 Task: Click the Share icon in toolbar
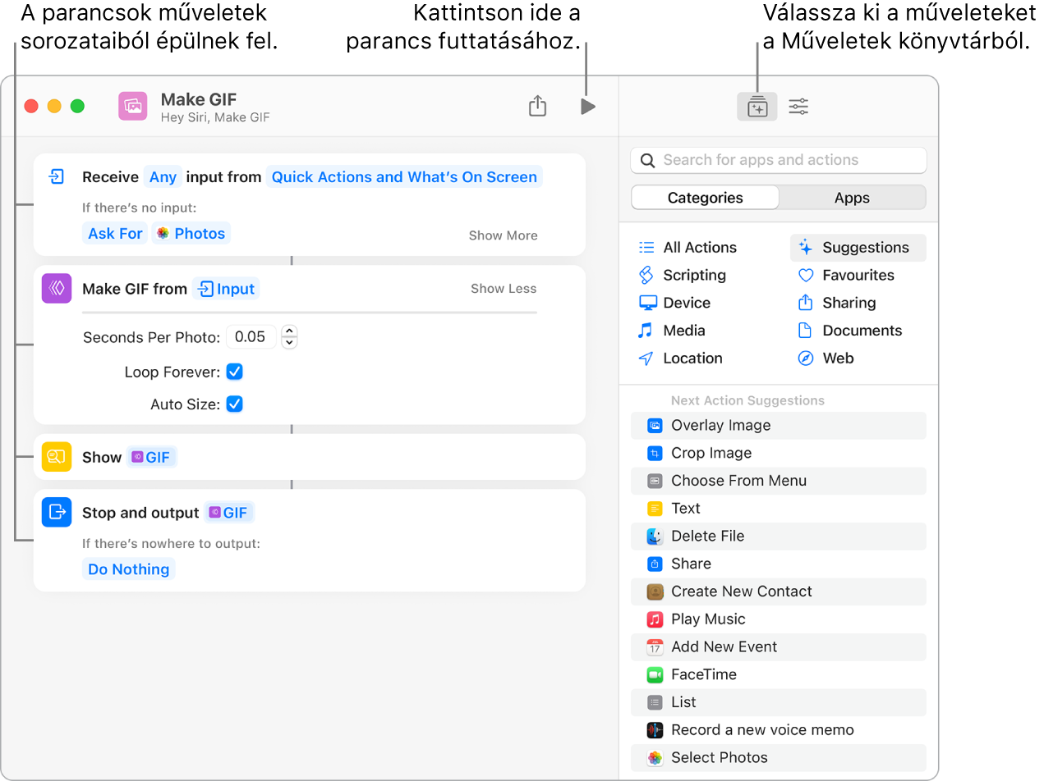[537, 107]
